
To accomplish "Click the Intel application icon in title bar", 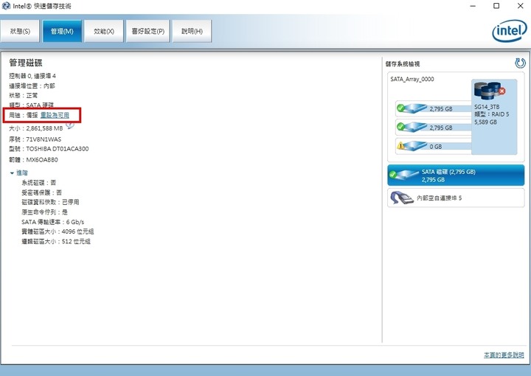I will point(6,6).
